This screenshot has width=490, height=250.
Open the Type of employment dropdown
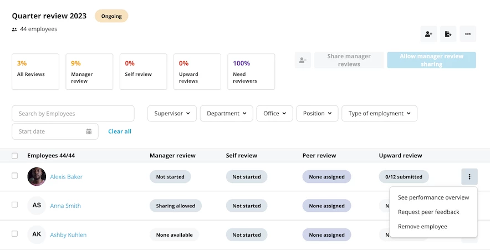click(379, 114)
